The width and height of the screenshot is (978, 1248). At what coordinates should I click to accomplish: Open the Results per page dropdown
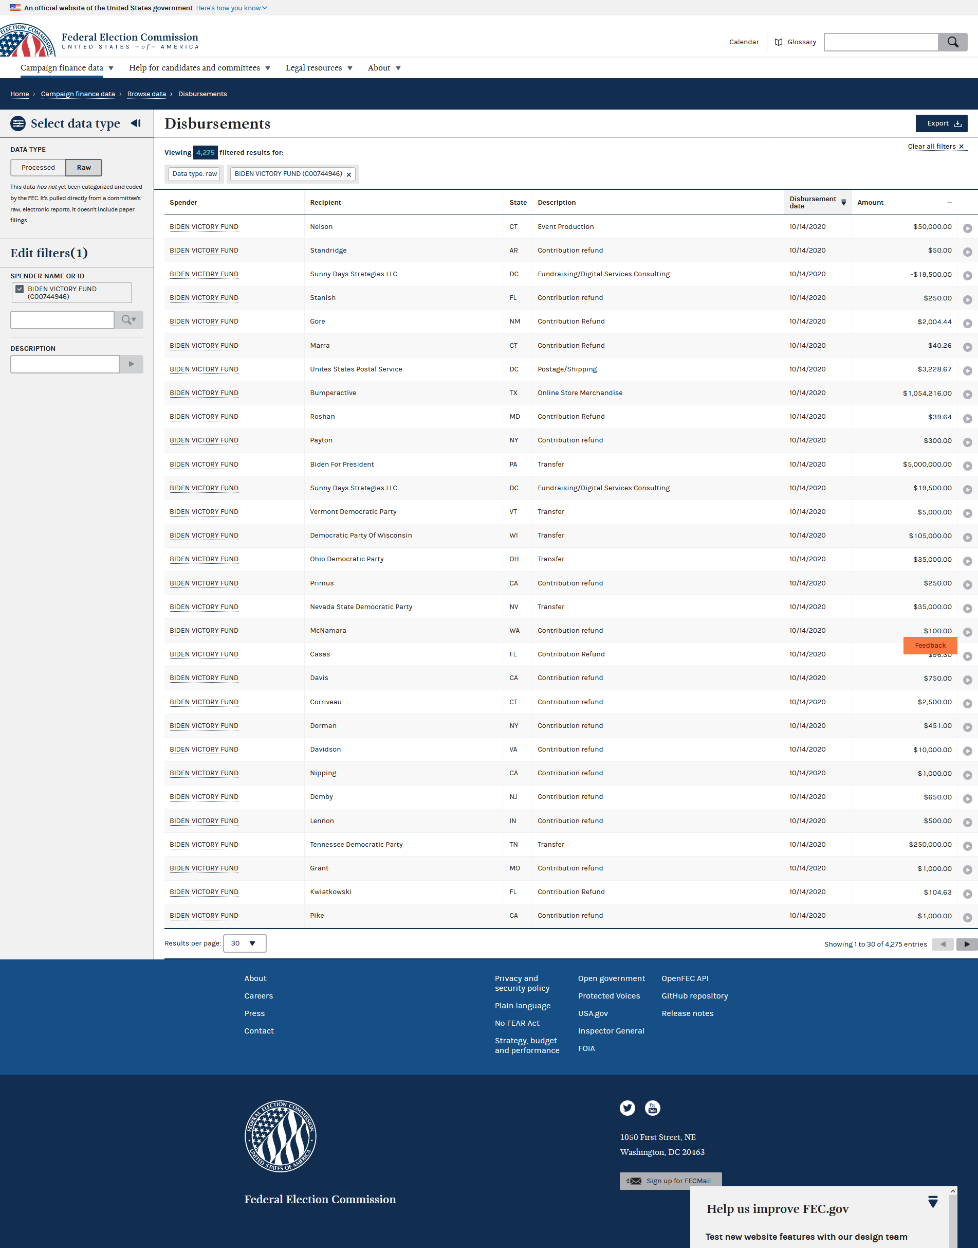pos(245,943)
